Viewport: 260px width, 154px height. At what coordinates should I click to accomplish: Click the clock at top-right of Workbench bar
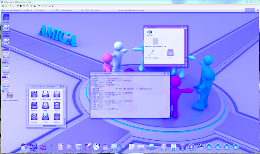(250, 10)
